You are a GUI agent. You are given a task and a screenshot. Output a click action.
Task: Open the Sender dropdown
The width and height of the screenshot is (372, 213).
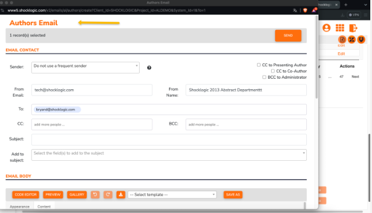(86, 67)
